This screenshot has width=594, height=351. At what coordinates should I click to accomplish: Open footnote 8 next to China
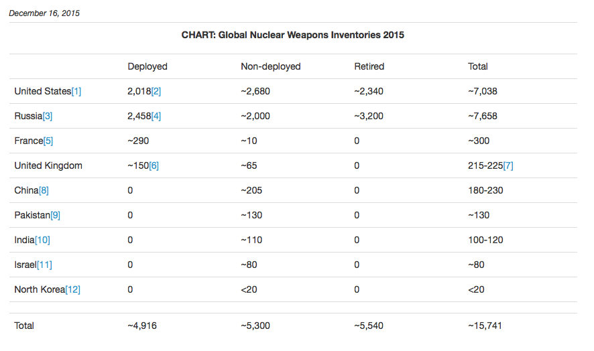pos(44,190)
